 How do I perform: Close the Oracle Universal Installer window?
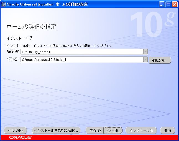point(175,4)
